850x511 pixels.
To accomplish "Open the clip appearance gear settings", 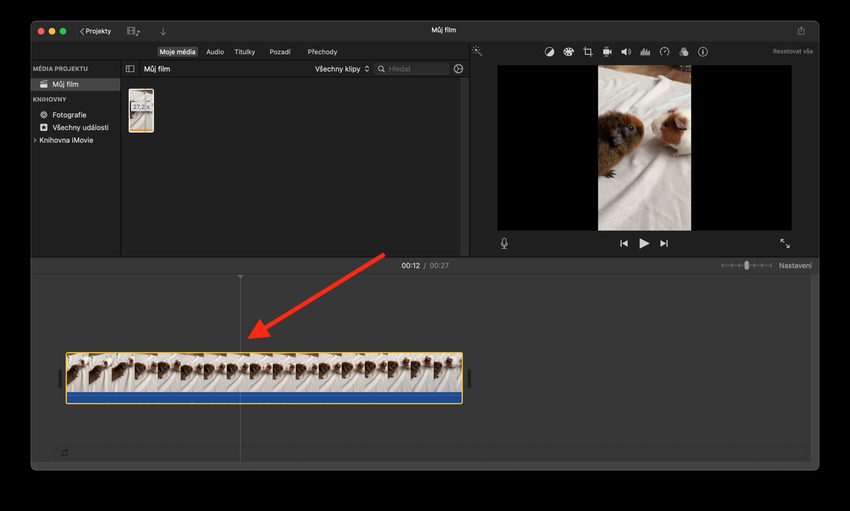I will [459, 68].
